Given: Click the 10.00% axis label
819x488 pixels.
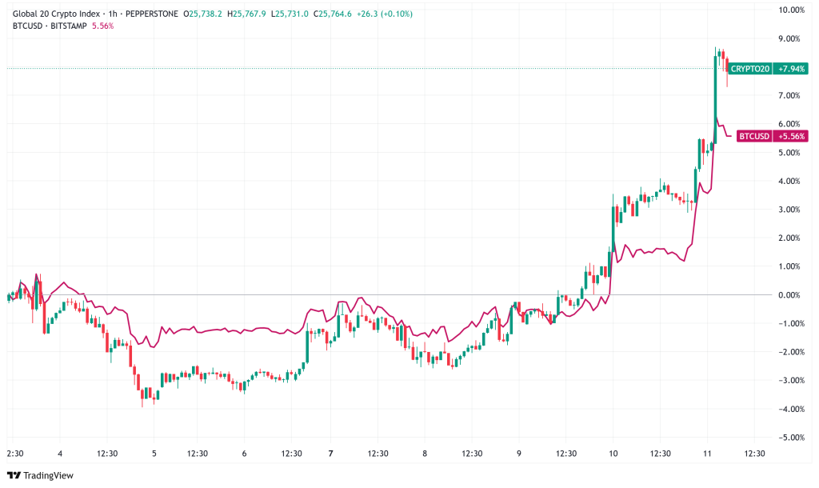Looking at the screenshot, I should pos(791,10).
